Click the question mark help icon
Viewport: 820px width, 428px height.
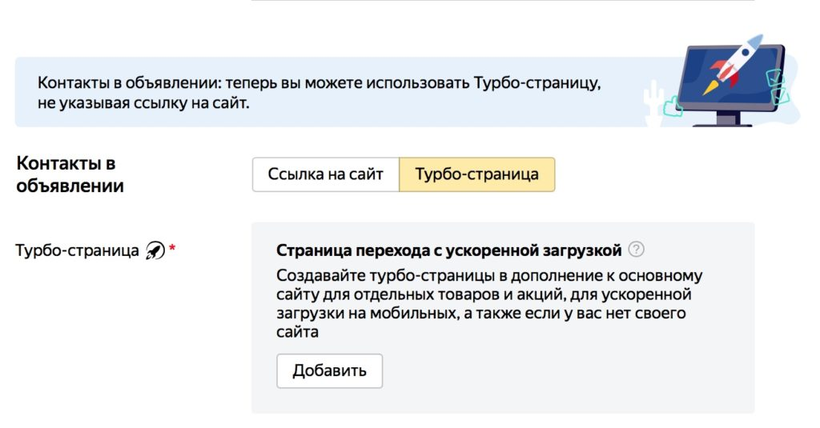(637, 250)
